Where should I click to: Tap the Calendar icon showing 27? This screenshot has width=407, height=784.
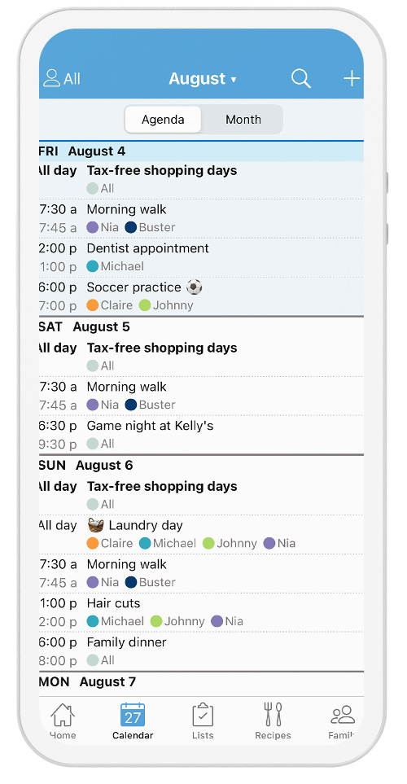[133, 715]
